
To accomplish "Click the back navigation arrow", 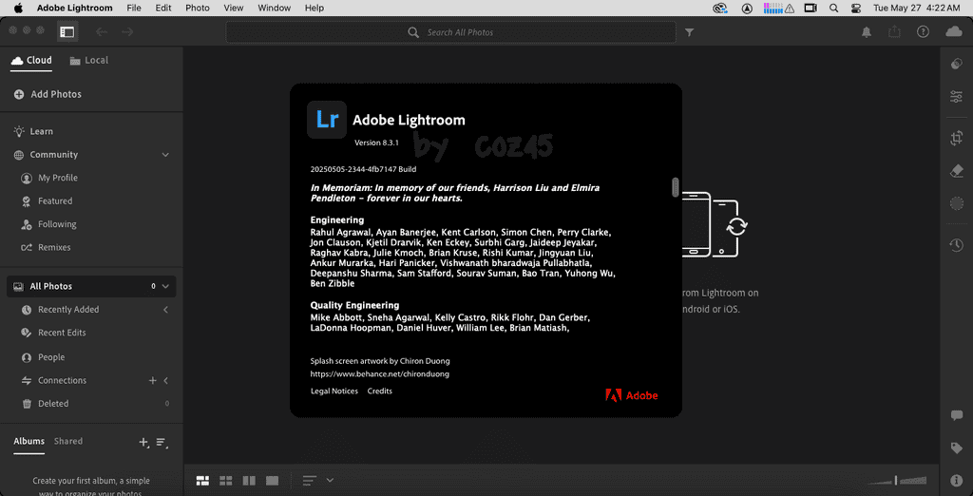I will pyautogui.click(x=101, y=31).
